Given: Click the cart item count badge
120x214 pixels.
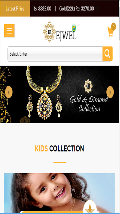Looking at the screenshot, I should coord(114,26).
